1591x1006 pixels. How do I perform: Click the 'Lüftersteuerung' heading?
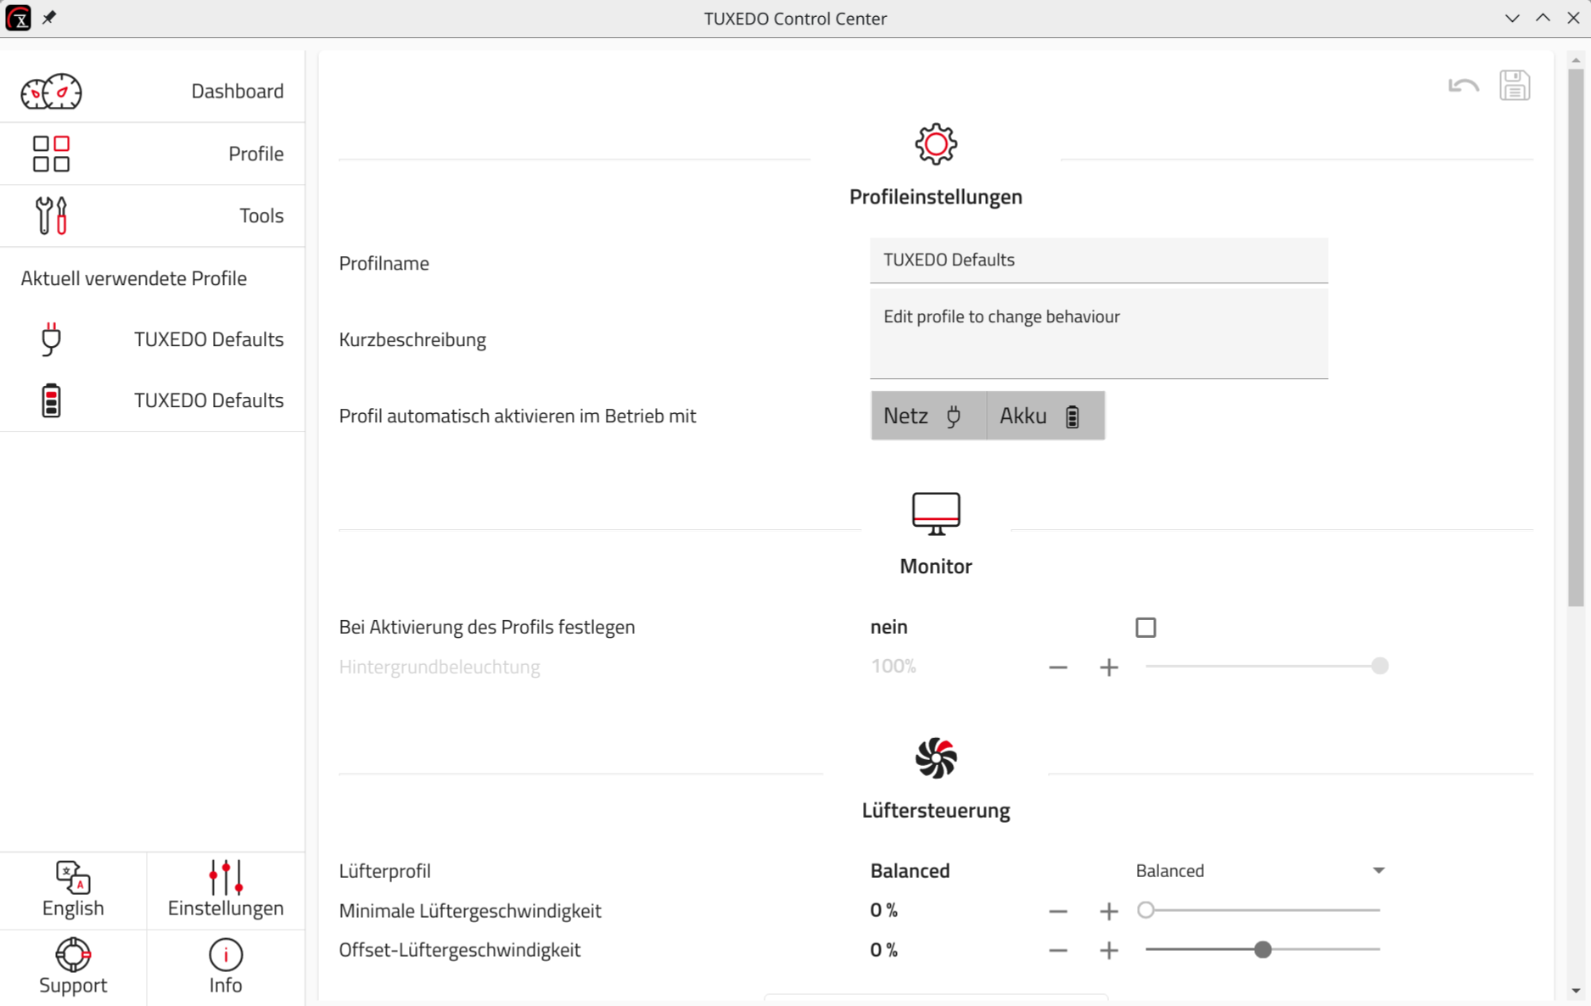click(x=936, y=810)
